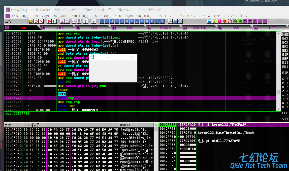289x171 pixels.
Task: Click the blue swap-arrows plugin icon
Action: click(210, 21)
